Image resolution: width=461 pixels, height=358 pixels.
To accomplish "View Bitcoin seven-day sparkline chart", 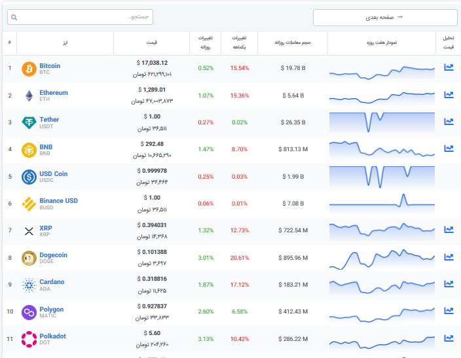I will pyautogui.click(x=382, y=72).
